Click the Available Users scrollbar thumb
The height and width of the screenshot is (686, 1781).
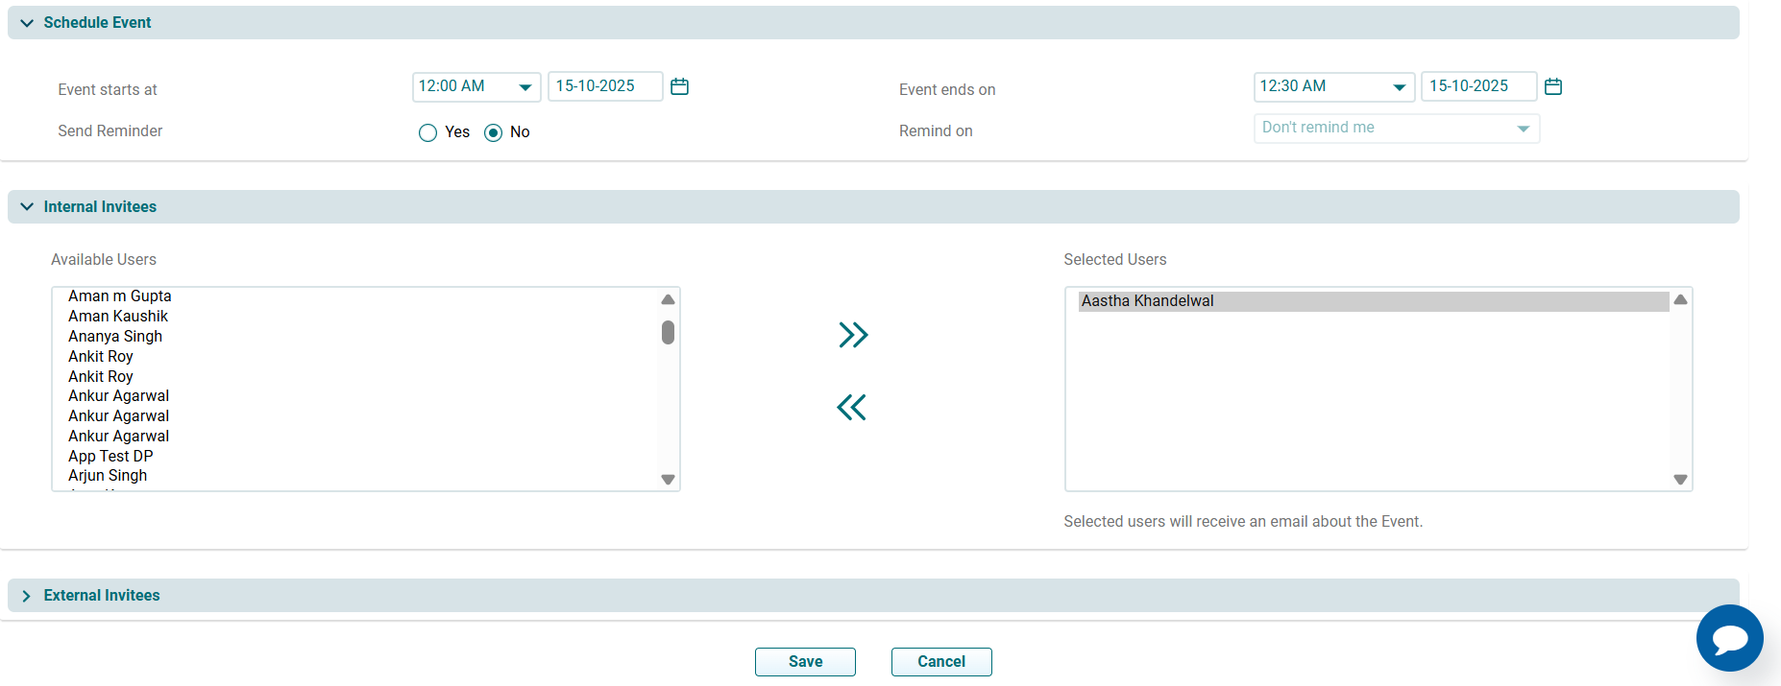pyautogui.click(x=668, y=333)
